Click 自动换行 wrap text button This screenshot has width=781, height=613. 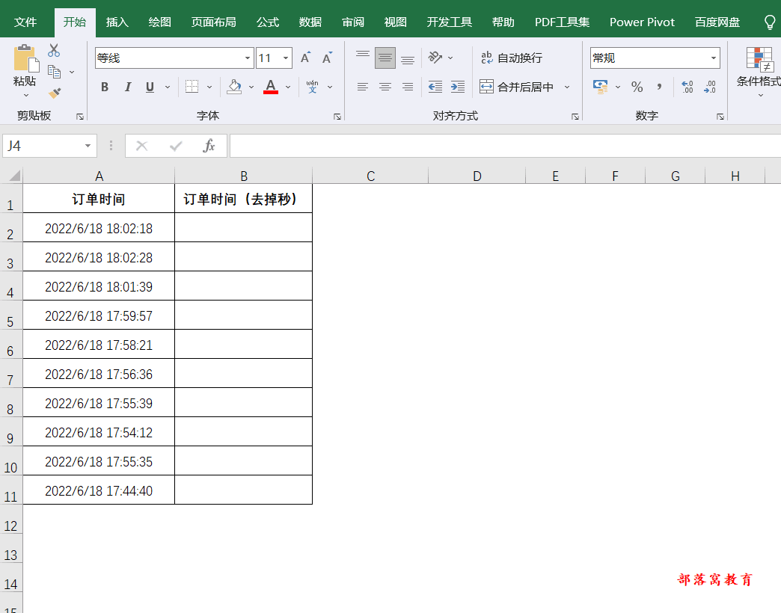pos(512,58)
